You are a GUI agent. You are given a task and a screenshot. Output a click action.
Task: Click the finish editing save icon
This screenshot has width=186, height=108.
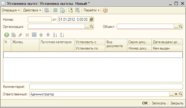(34, 35)
